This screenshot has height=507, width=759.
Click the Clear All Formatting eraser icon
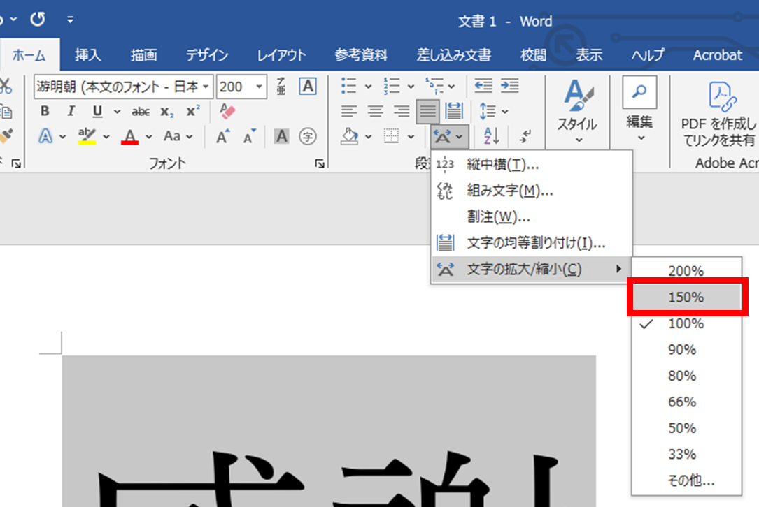228,111
